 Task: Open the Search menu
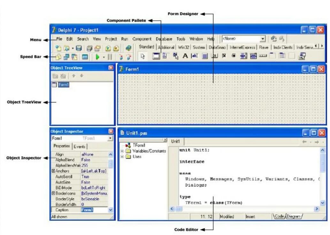(x=83, y=39)
